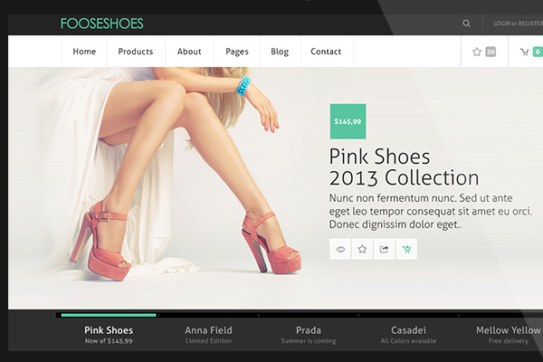Add to favorites with star button under description
Viewport: 543px width, 362px height.
362,249
